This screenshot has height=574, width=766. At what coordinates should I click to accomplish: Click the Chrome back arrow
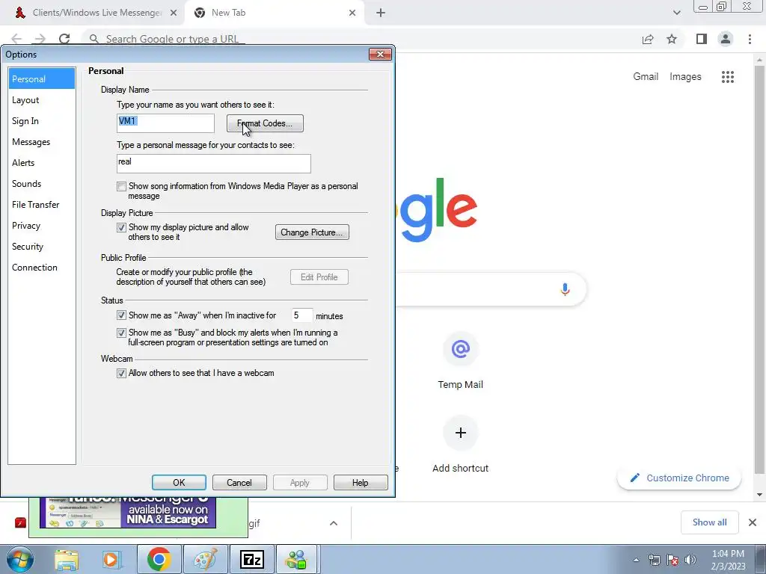[16, 39]
